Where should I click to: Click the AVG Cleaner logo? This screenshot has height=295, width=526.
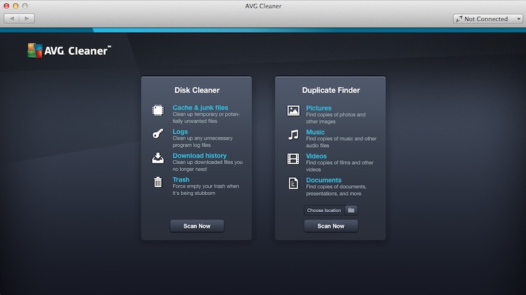pyautogui.click(x=69, y=51)
